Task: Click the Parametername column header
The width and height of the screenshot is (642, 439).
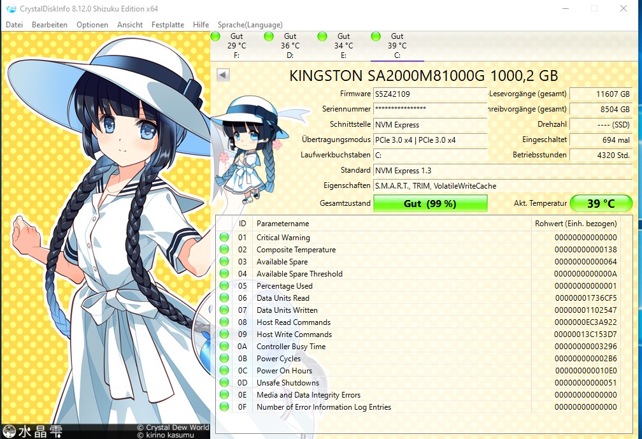Action: pyautogui.click(x=392, y=223)
